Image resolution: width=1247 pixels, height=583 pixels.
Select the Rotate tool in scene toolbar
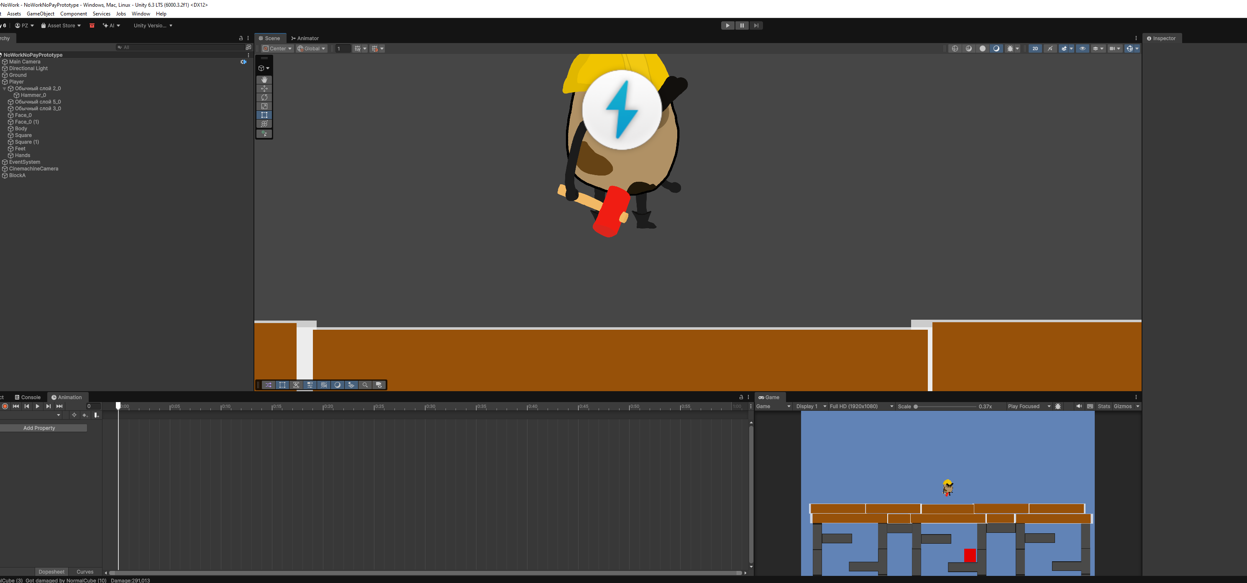[x=264, y=97]
